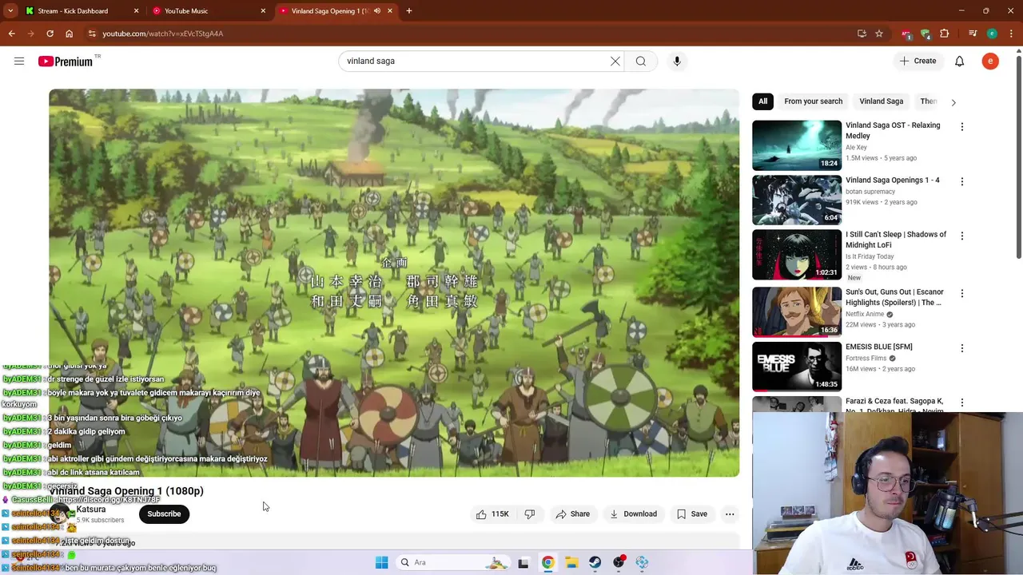Open the Ale Xey channel link
The height and width of the screenshot is (575, 1023).
click(856, 148)
